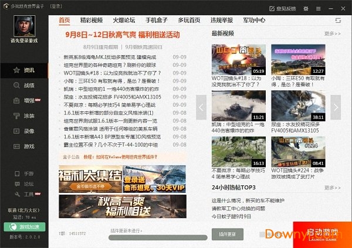352x248 pixels.
Task: Open news 凯瑞：中型坦克豹1 一炮440伤害
Action: [111, 89]
